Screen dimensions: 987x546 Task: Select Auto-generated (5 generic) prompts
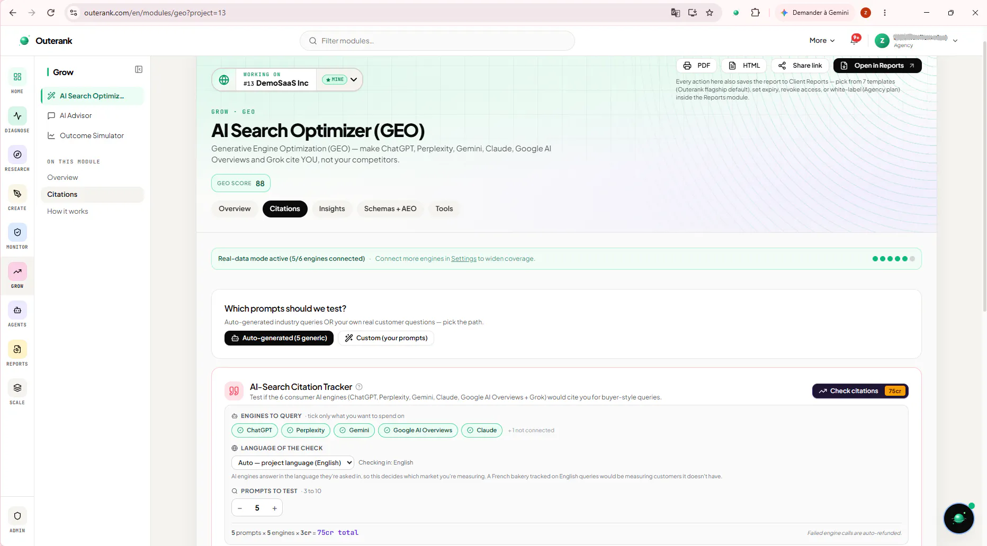(279, 338)
